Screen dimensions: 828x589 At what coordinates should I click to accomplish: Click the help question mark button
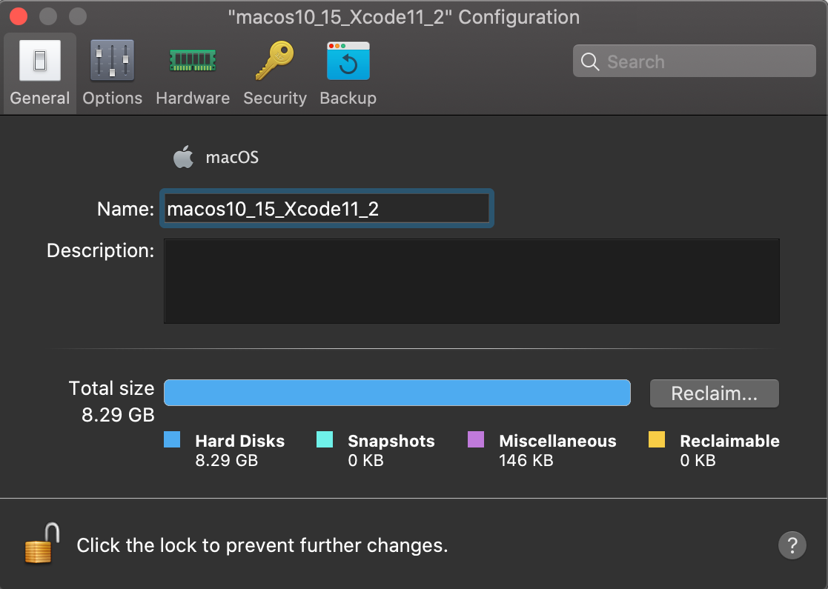coord(792,545)
